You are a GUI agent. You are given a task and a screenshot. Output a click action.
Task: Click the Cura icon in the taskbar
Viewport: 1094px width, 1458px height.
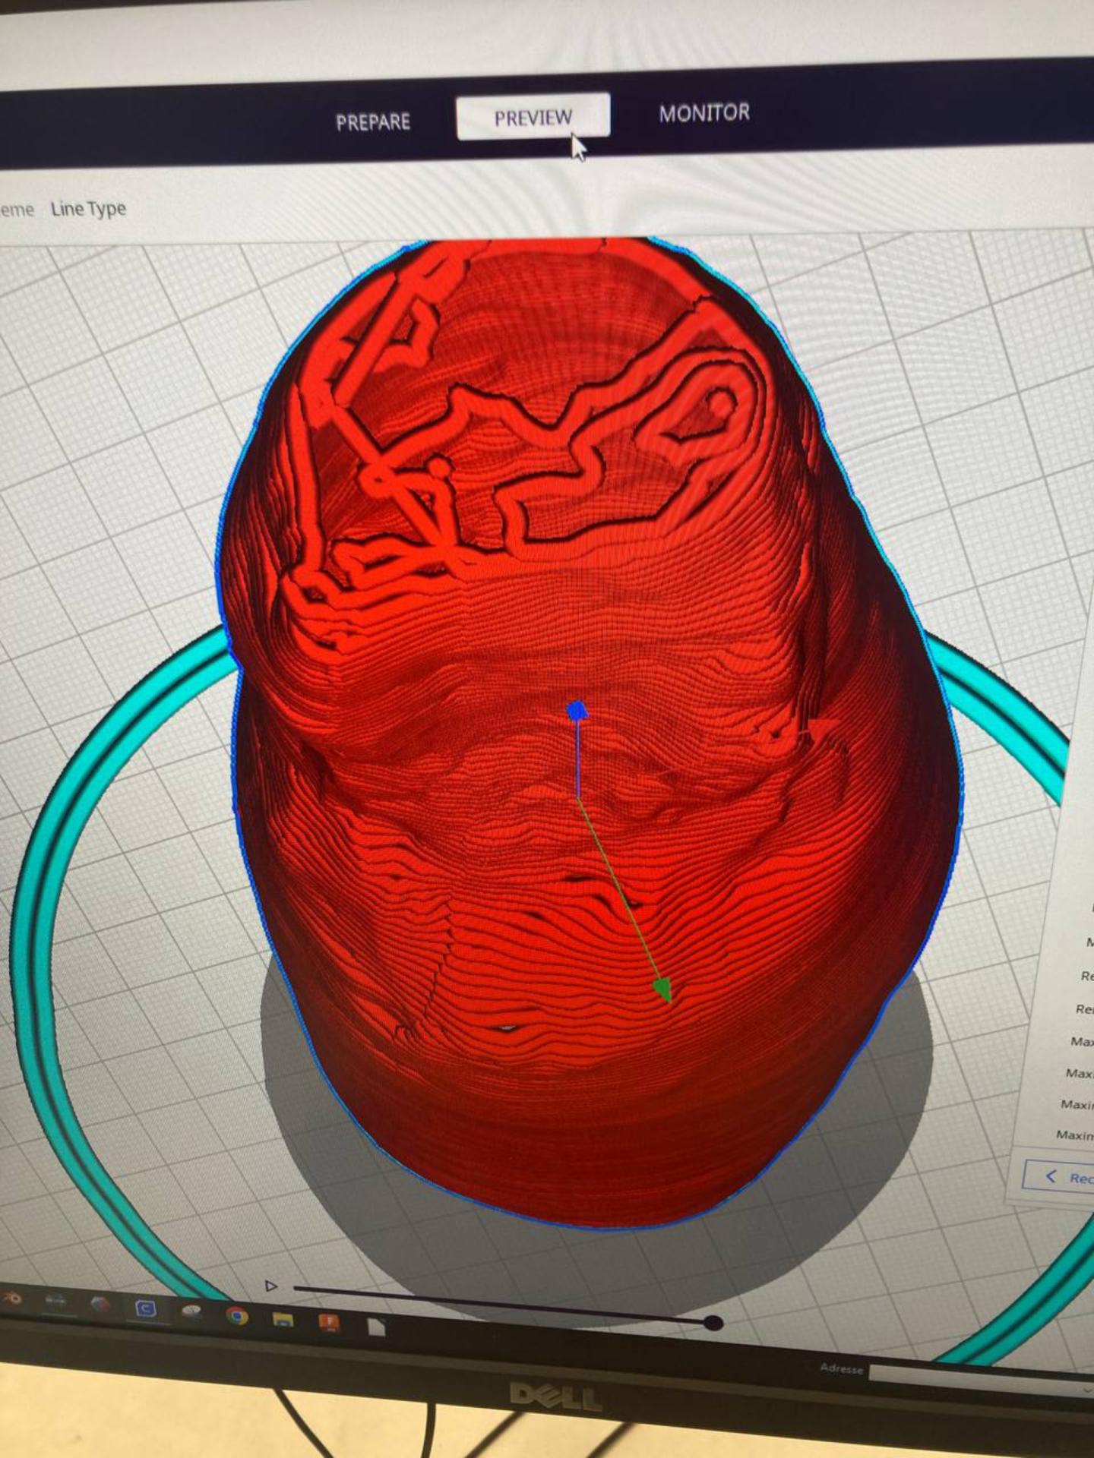(146, 1308)
